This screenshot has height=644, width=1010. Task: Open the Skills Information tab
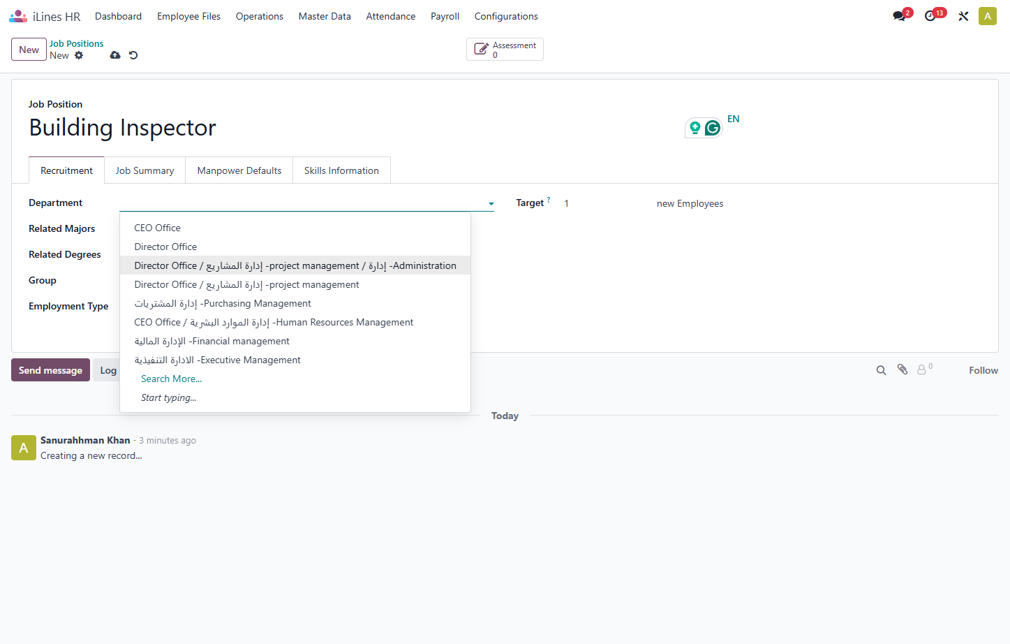coord(341,170)
